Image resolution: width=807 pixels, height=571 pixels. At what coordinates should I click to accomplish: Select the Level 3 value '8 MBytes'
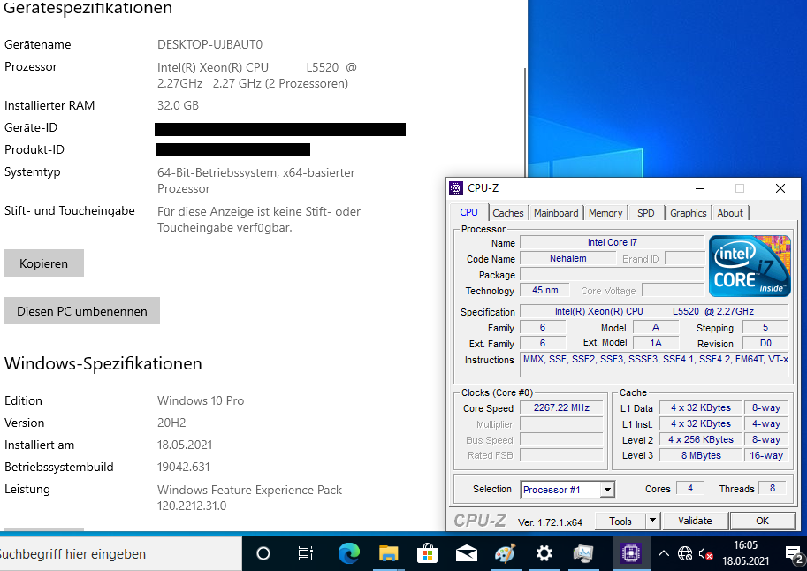(700, 456)
